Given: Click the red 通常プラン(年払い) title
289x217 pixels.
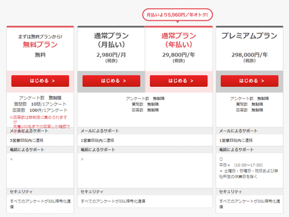Looking at the screenshot, I should click(x=179, y=40).
